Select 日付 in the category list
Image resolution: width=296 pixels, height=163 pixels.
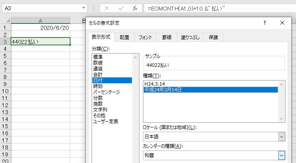(112, 80)
